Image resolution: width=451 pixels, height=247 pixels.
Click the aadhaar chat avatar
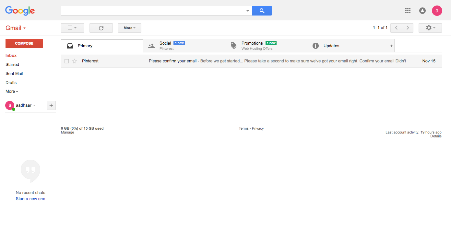click(x=10, y=105)
